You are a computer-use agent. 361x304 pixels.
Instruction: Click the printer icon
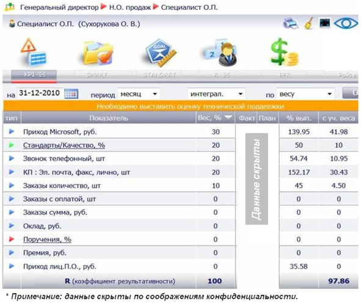point(291,23)
